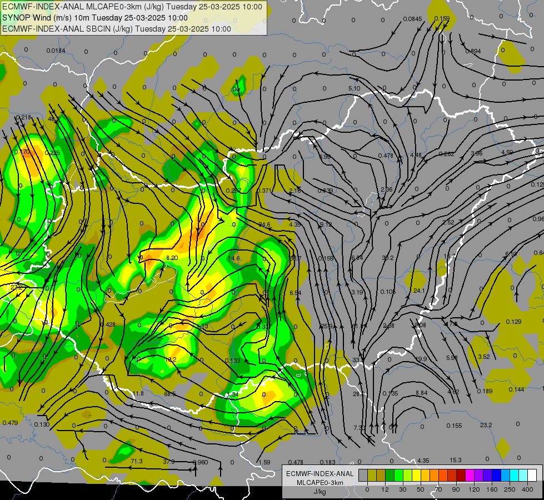Click the map value '27.2'
Viewport: 544px width, 500px height.
(16, 288)
